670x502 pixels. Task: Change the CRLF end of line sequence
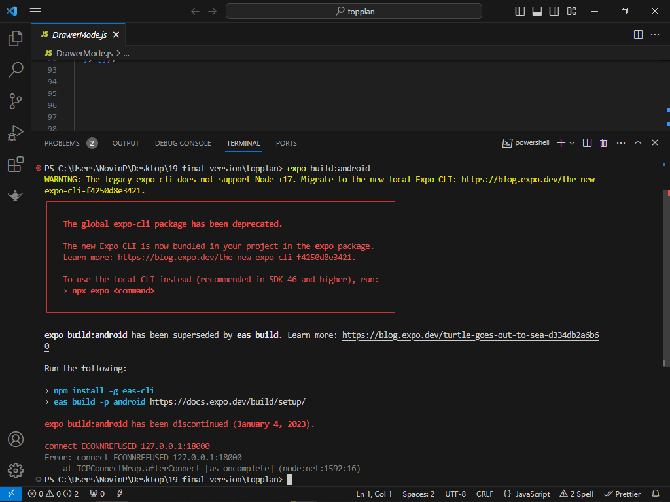click(485, 494)
